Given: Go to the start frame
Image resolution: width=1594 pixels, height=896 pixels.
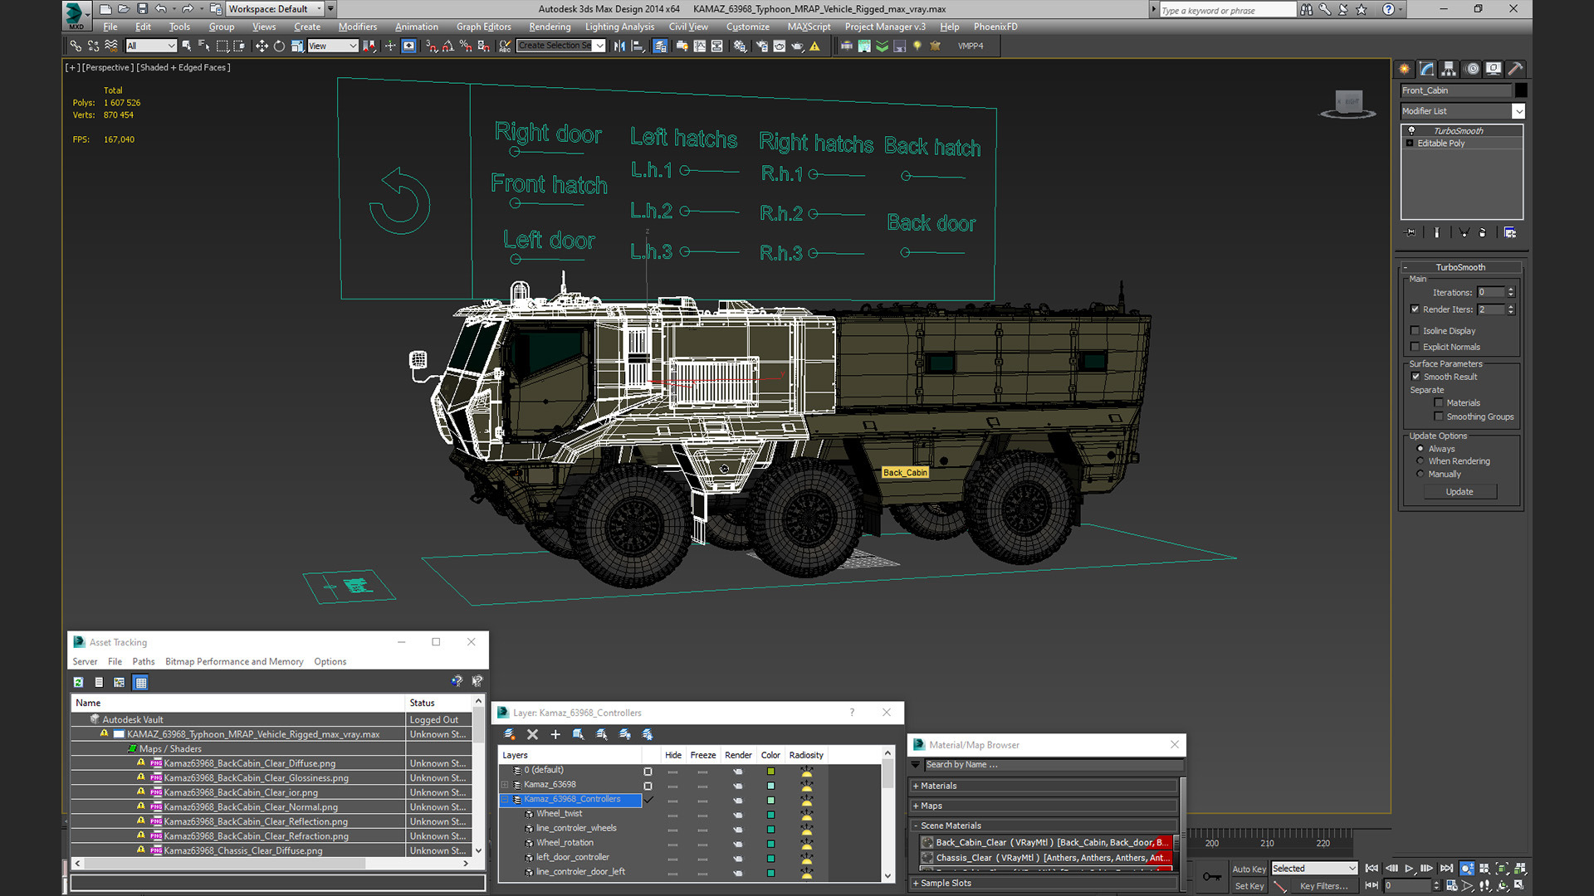Looking at the screenshot, I should pyautogui.click(x=1372, y=869).
